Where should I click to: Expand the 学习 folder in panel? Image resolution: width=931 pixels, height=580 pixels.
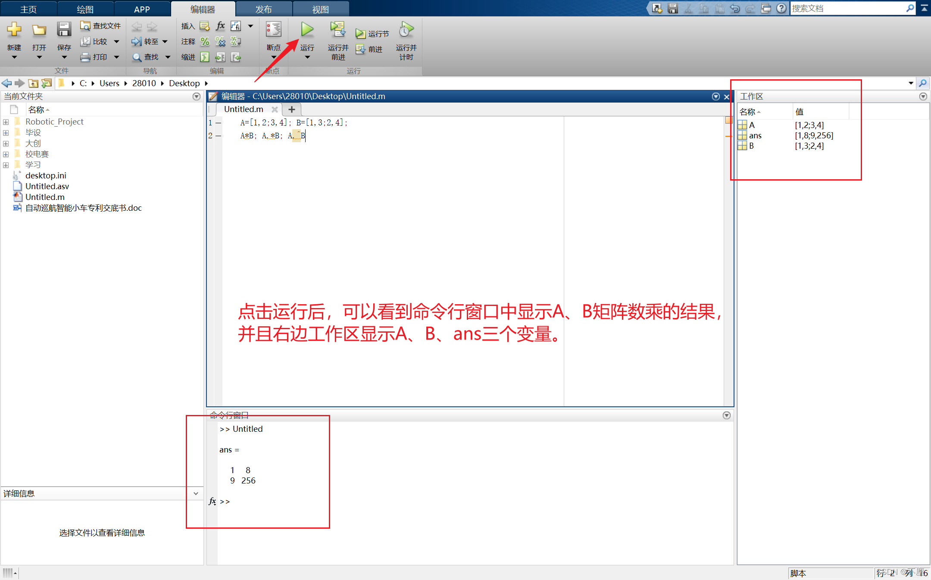click(6, 164)
